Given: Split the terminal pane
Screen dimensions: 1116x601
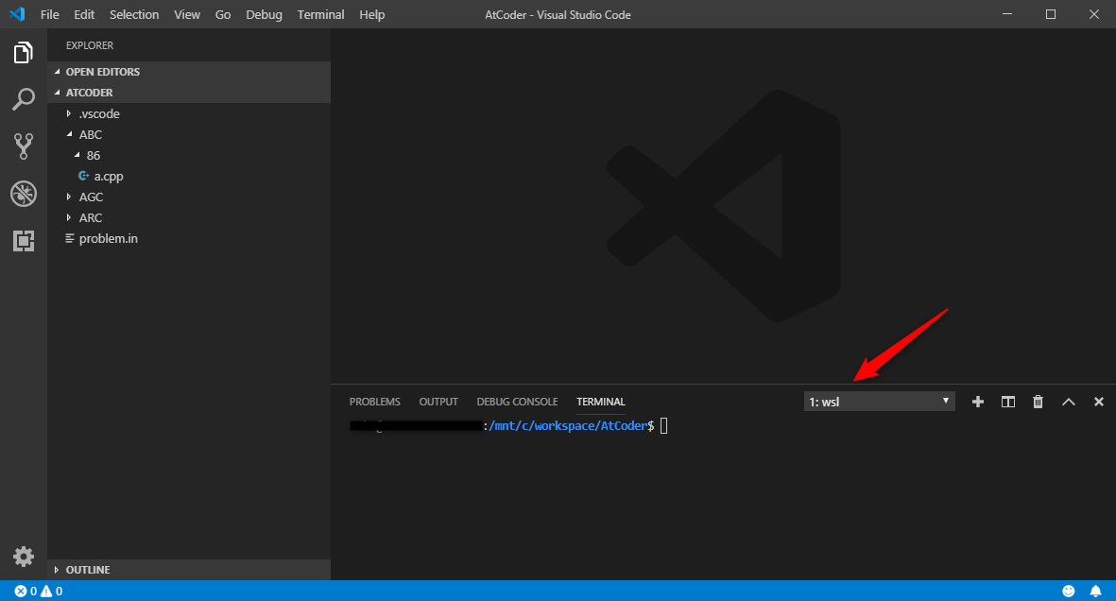Looking at the screenshot, I should tap(1008, 402).
